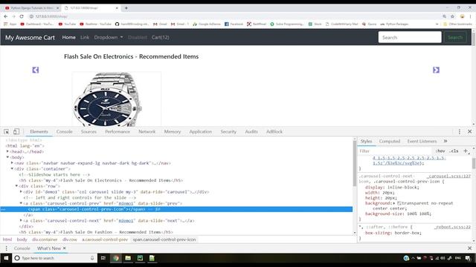The width and height of the screenshot is (476, 267).
Task: Click the next slide carousel arrow
Action: tap(436, 70)
